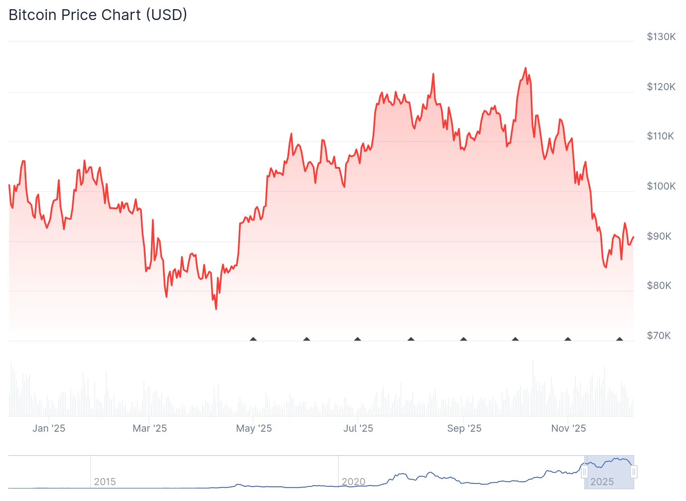
Task: Select the event marker above Nov '25
Action: click(x=568, y=339)
